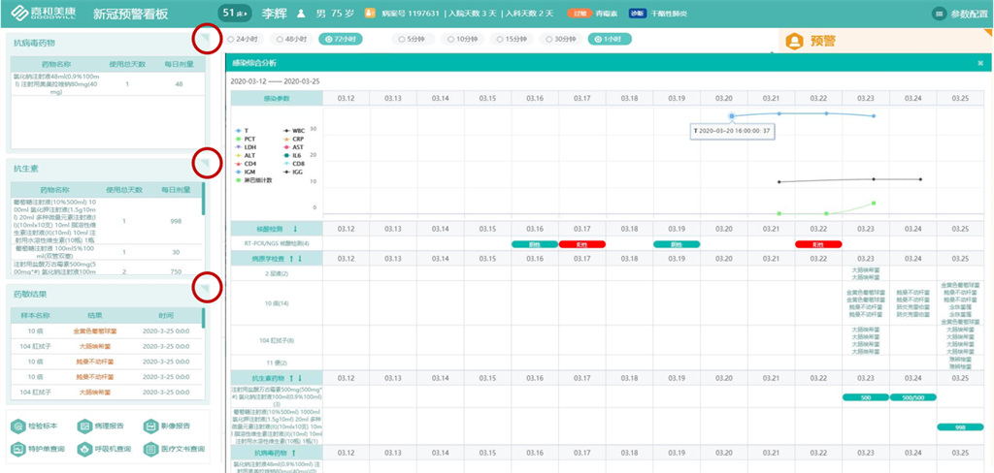
Task: Expand the 抗病毒药物 panel corner arrow
Action: pyautogui.click(x=205, y=38)
